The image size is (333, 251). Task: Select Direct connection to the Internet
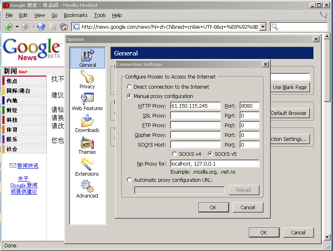129,87
